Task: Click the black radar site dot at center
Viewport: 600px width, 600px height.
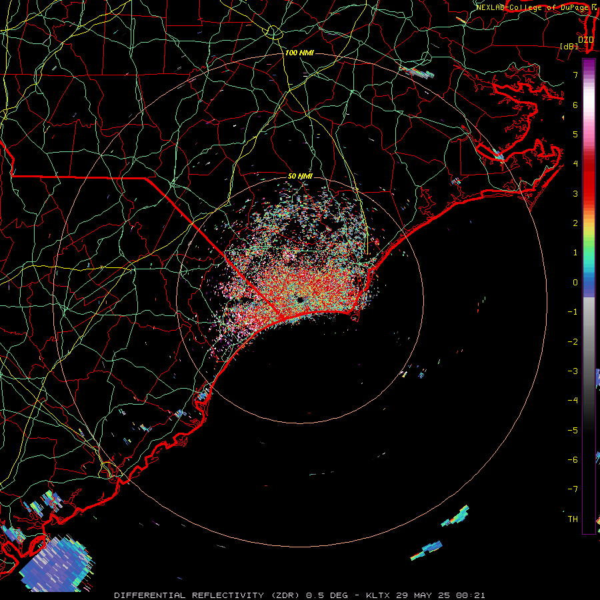Action: pos(300,299)
